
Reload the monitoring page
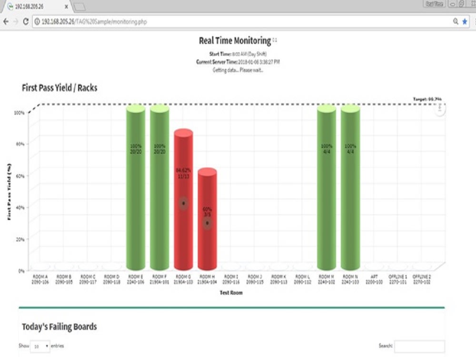coord(26,21)
